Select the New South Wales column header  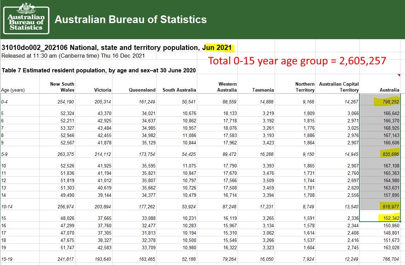(x=62, y=87)
